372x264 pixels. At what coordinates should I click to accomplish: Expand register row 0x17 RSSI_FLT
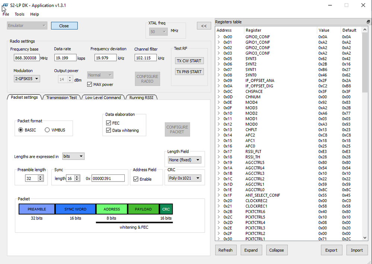(x=219, y=151)
